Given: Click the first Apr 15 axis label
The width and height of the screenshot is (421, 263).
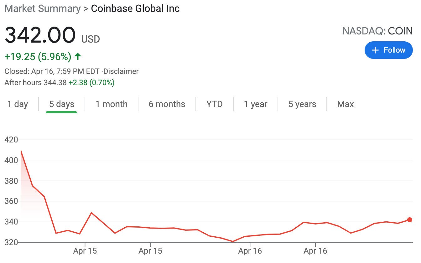Looking at the screenshot, I should coord(85,251).
